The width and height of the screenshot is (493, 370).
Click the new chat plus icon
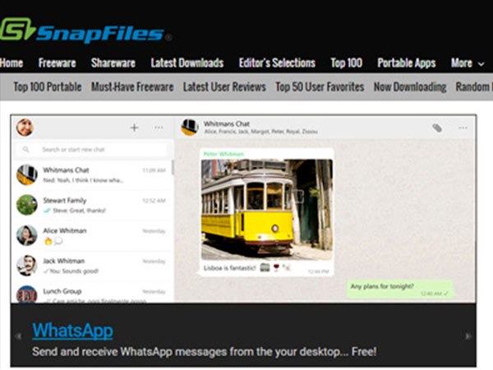[134, 127]
